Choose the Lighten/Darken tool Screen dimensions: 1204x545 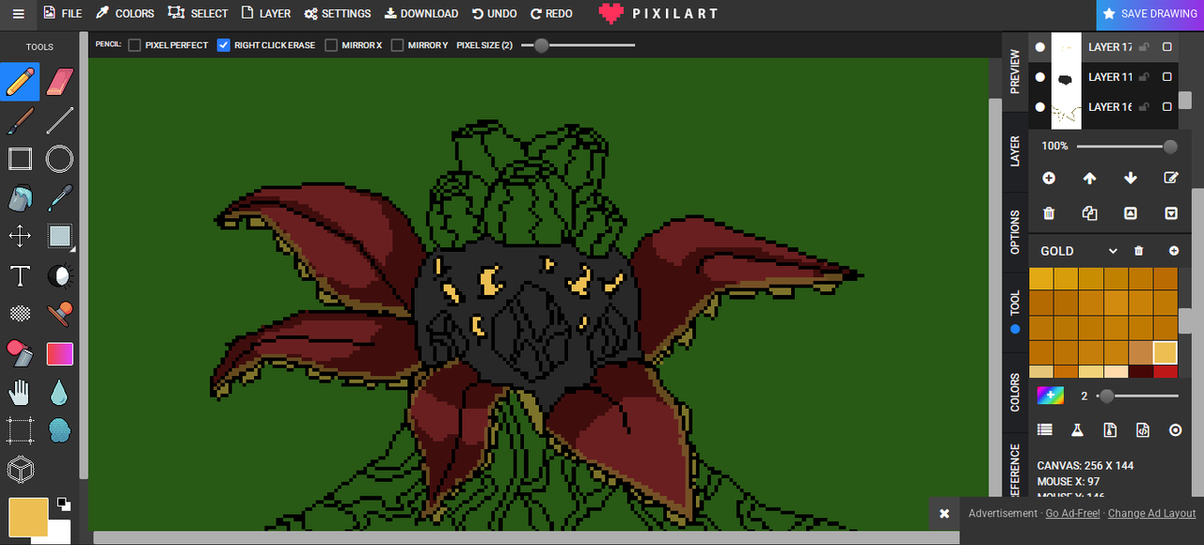coord(59,275)
